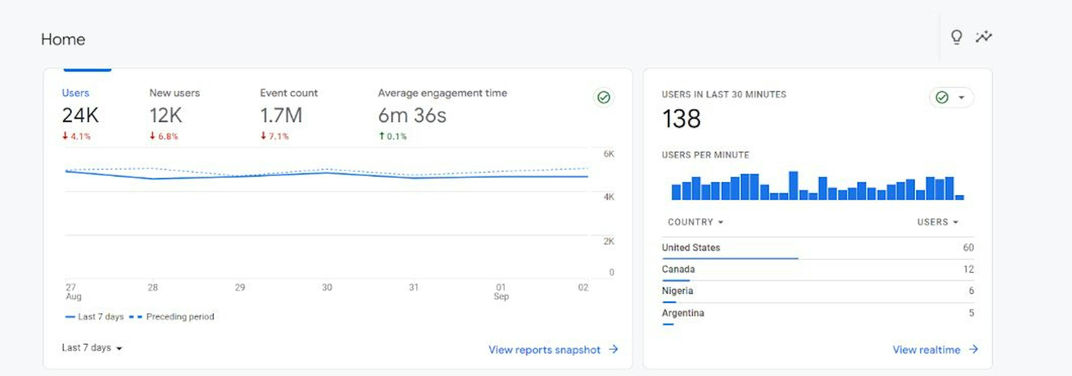Click the 6m 36s engagement time value
Image resolution: width=1072 pixels, height=376 pixels.
(x=412, y=115)
